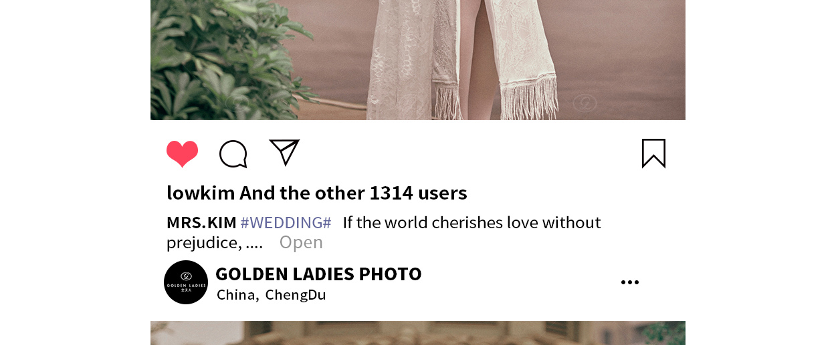Visit lowkim's profile from the likes line
This screenshot has width=836, height=345.
coord(201,193)
